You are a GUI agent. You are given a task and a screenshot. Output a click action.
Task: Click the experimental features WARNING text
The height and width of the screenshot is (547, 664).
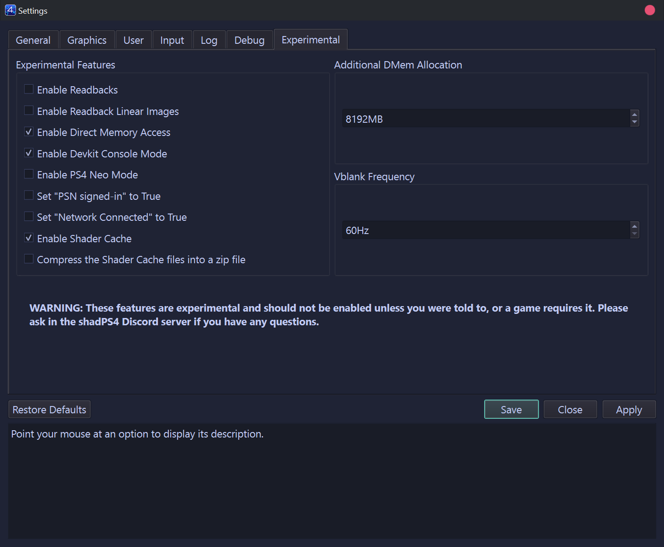pyautogui.click(x=329, y=315)
